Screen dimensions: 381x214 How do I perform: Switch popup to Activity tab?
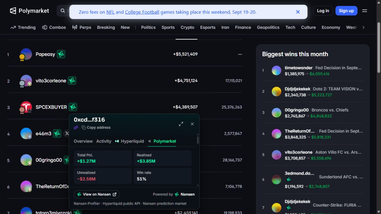(x=104, y=141)
